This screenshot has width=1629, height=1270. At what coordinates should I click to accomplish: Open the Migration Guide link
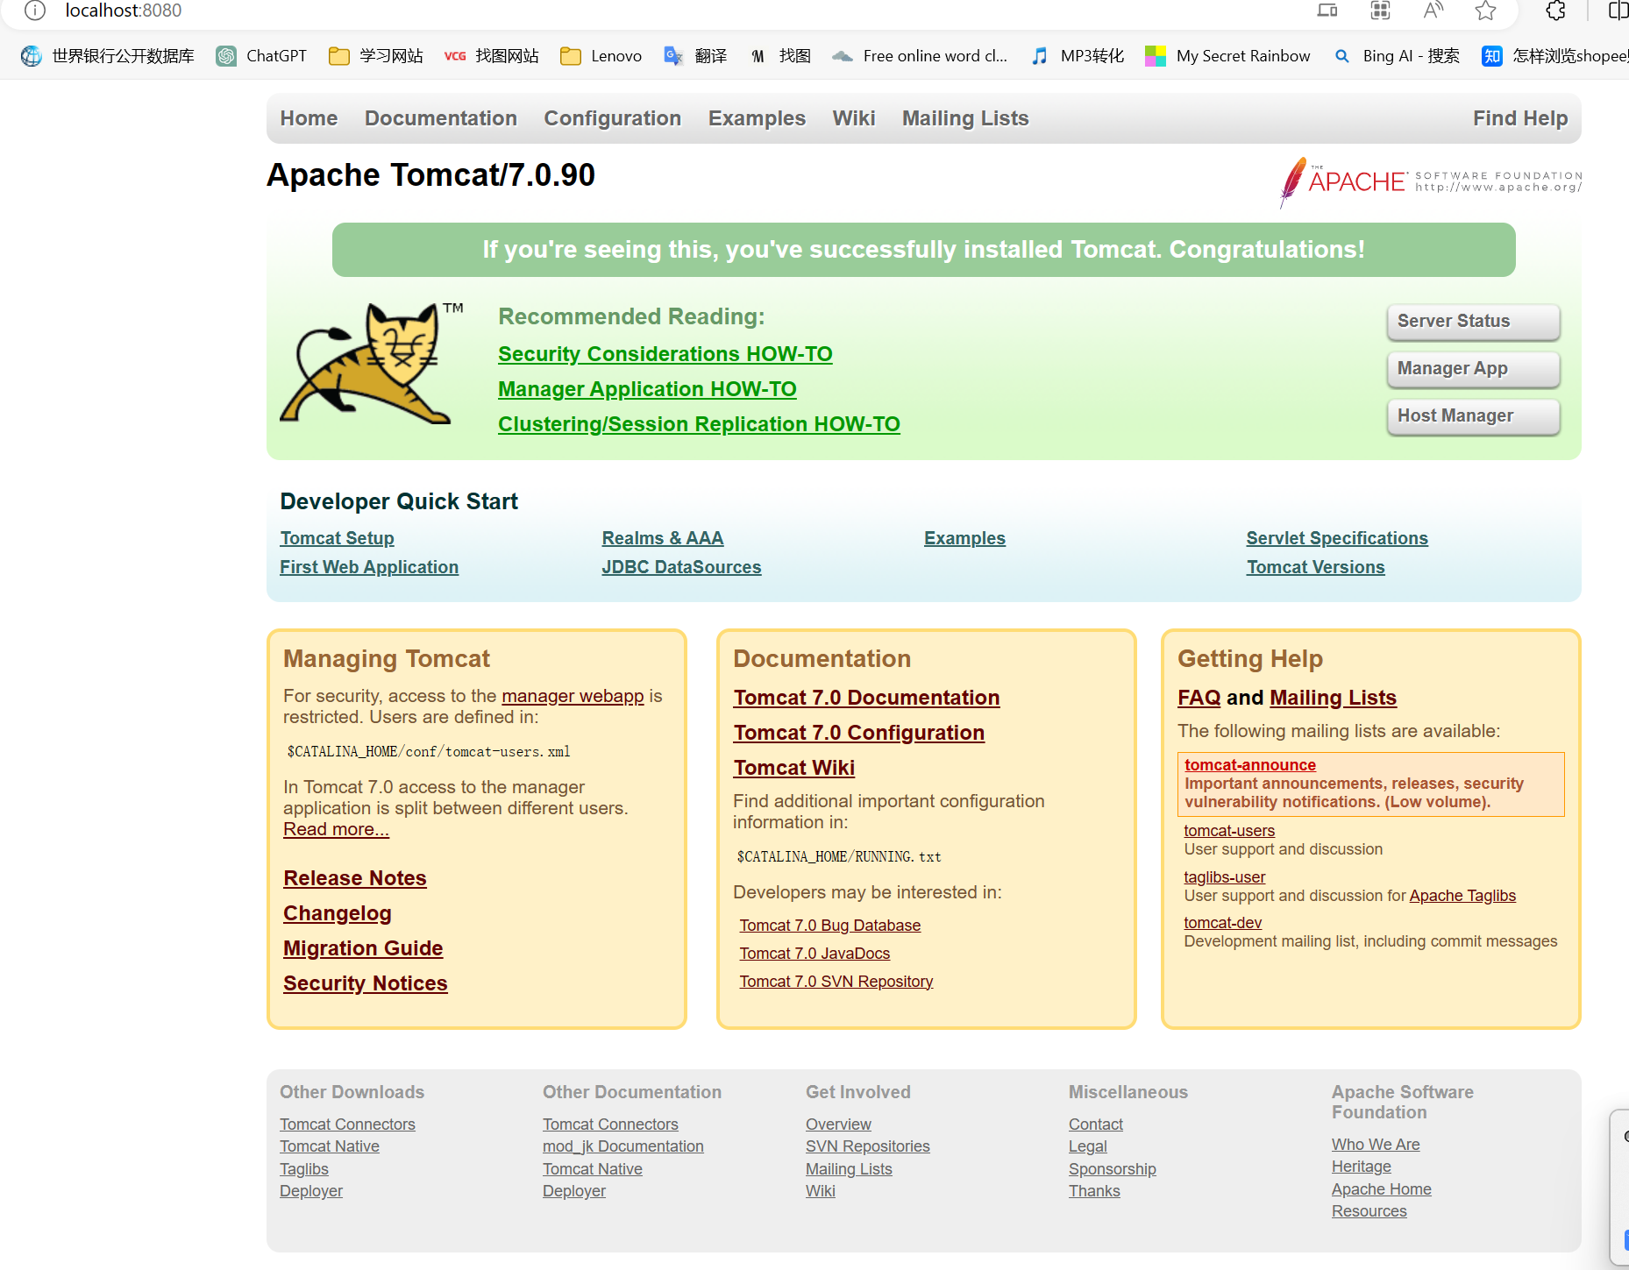coord(363,948)
